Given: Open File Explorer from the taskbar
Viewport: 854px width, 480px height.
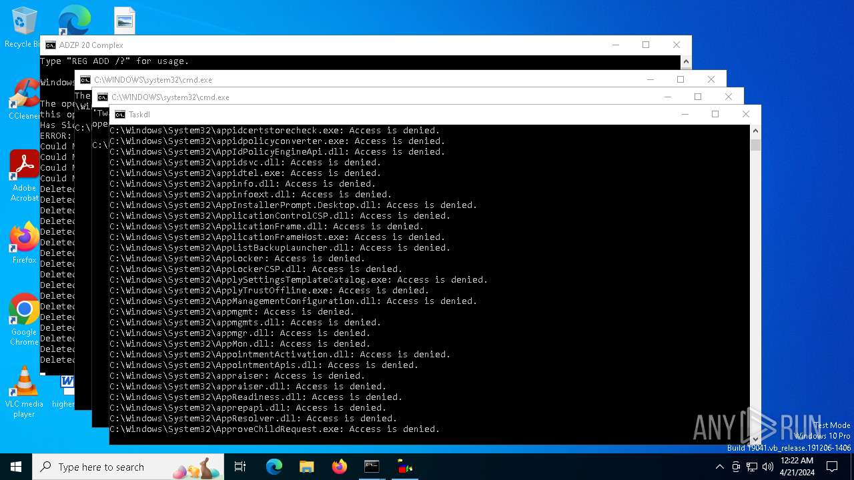Looking at the screenshot, I should coord(306,467).
